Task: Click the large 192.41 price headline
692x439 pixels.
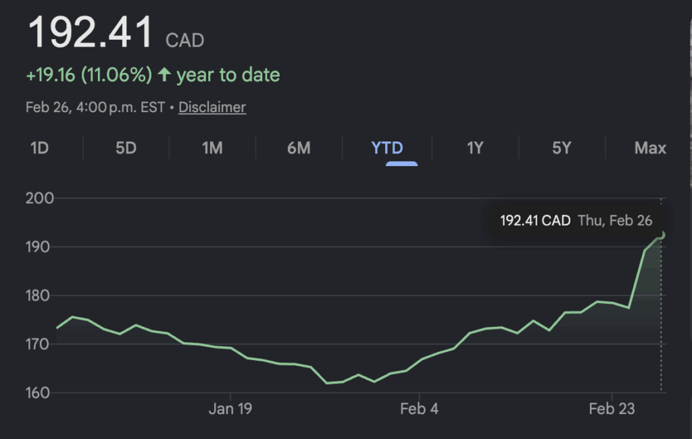Action: tap(90, 32)
